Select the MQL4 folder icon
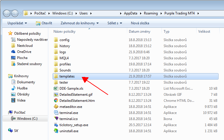The height and width of the screenshot is (140, 224). [x=56, y=58]
